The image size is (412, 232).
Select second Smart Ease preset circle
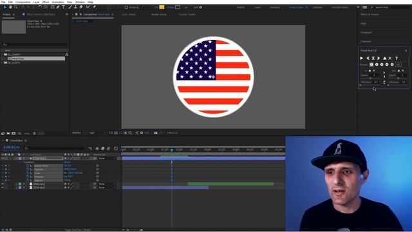pyautogui.click(x=377, y=64)
